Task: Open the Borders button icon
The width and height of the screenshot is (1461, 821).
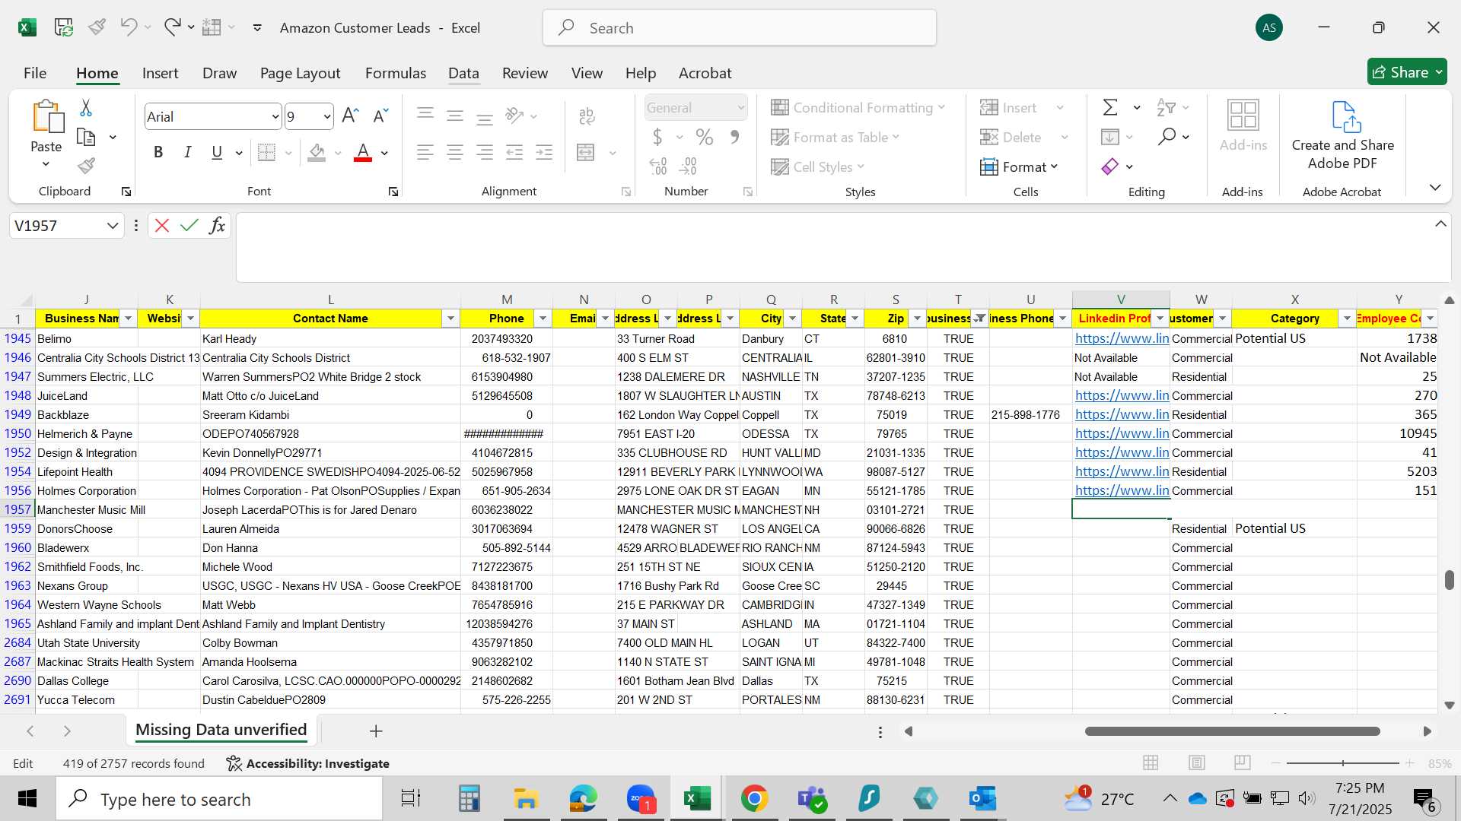Action: coord(266,152)
